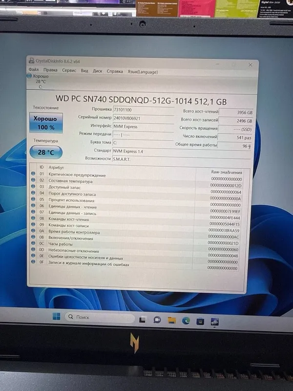Select the Критическое предупреждение attribute text
Image resolution: width=293 pixels, height=391 pixels.
coord(77,175)
